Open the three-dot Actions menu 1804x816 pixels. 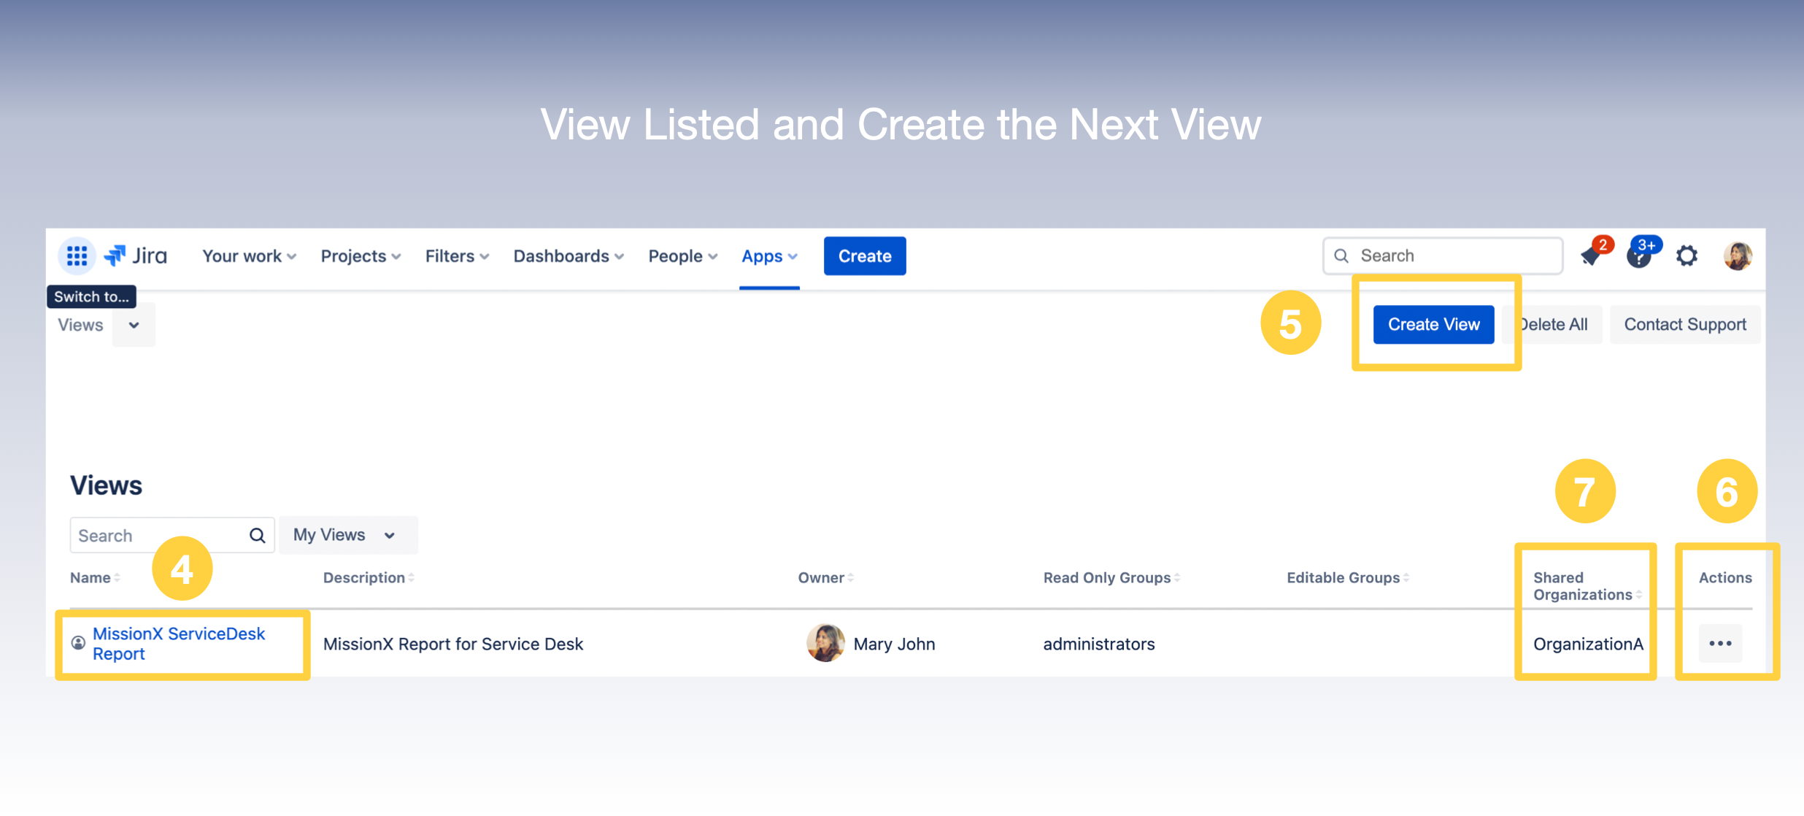pos(1720,644)
